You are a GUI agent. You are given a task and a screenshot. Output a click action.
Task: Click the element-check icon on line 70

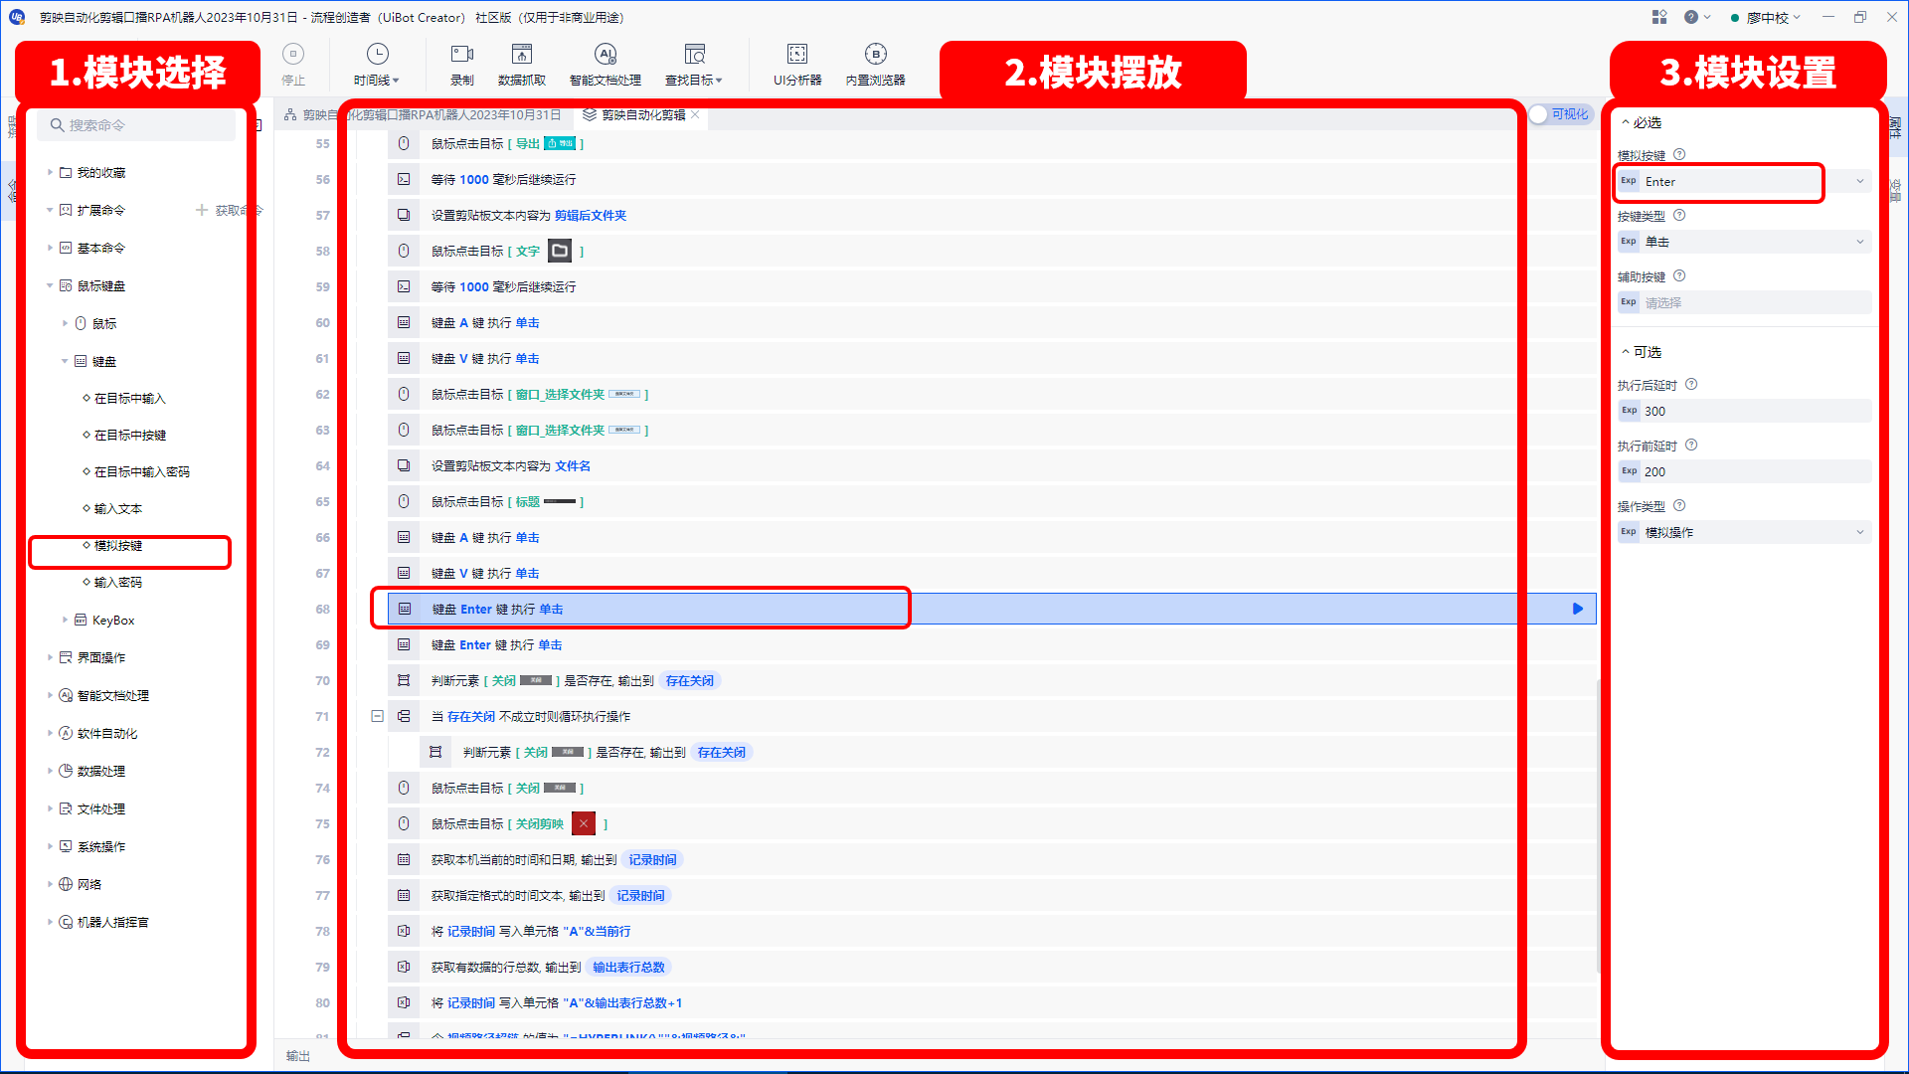click(404, 681)
